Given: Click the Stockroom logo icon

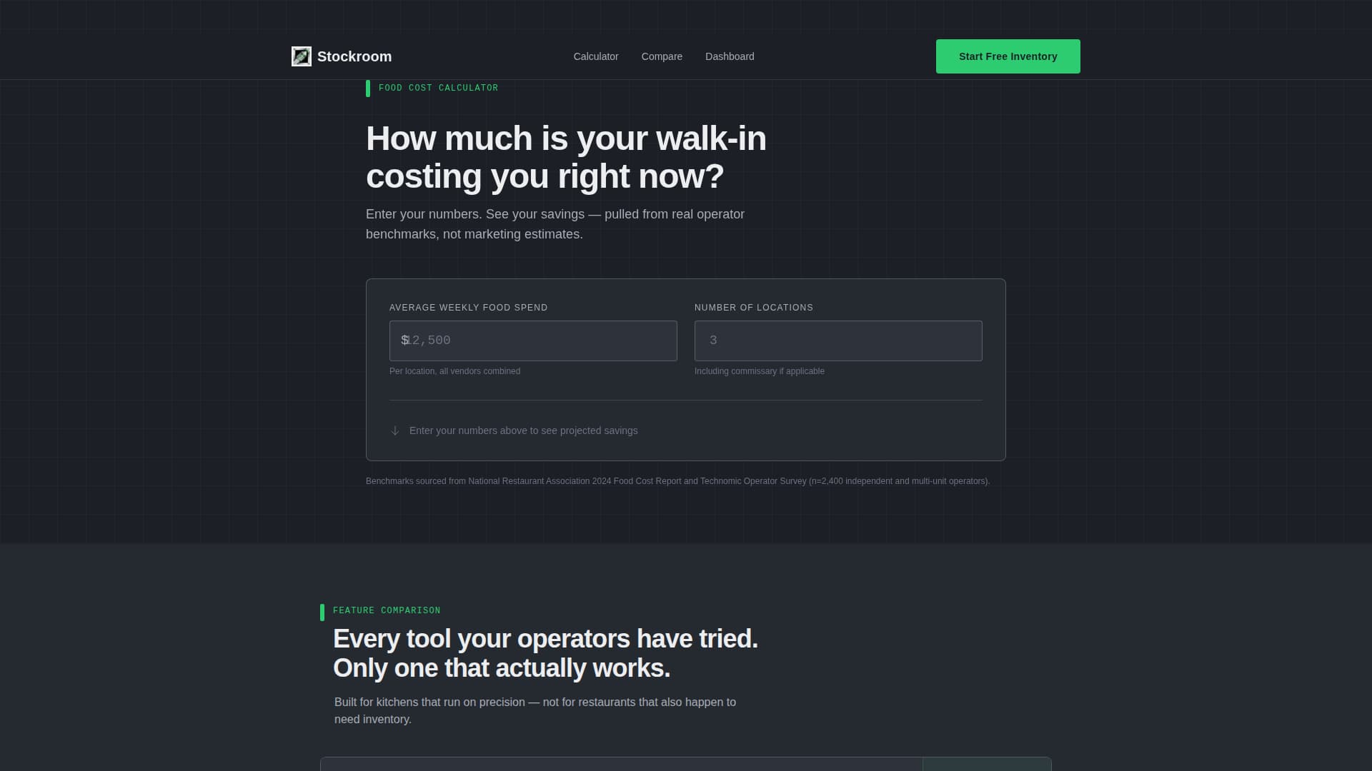Looking at the screenshot, I should click(x=302, y=56).
